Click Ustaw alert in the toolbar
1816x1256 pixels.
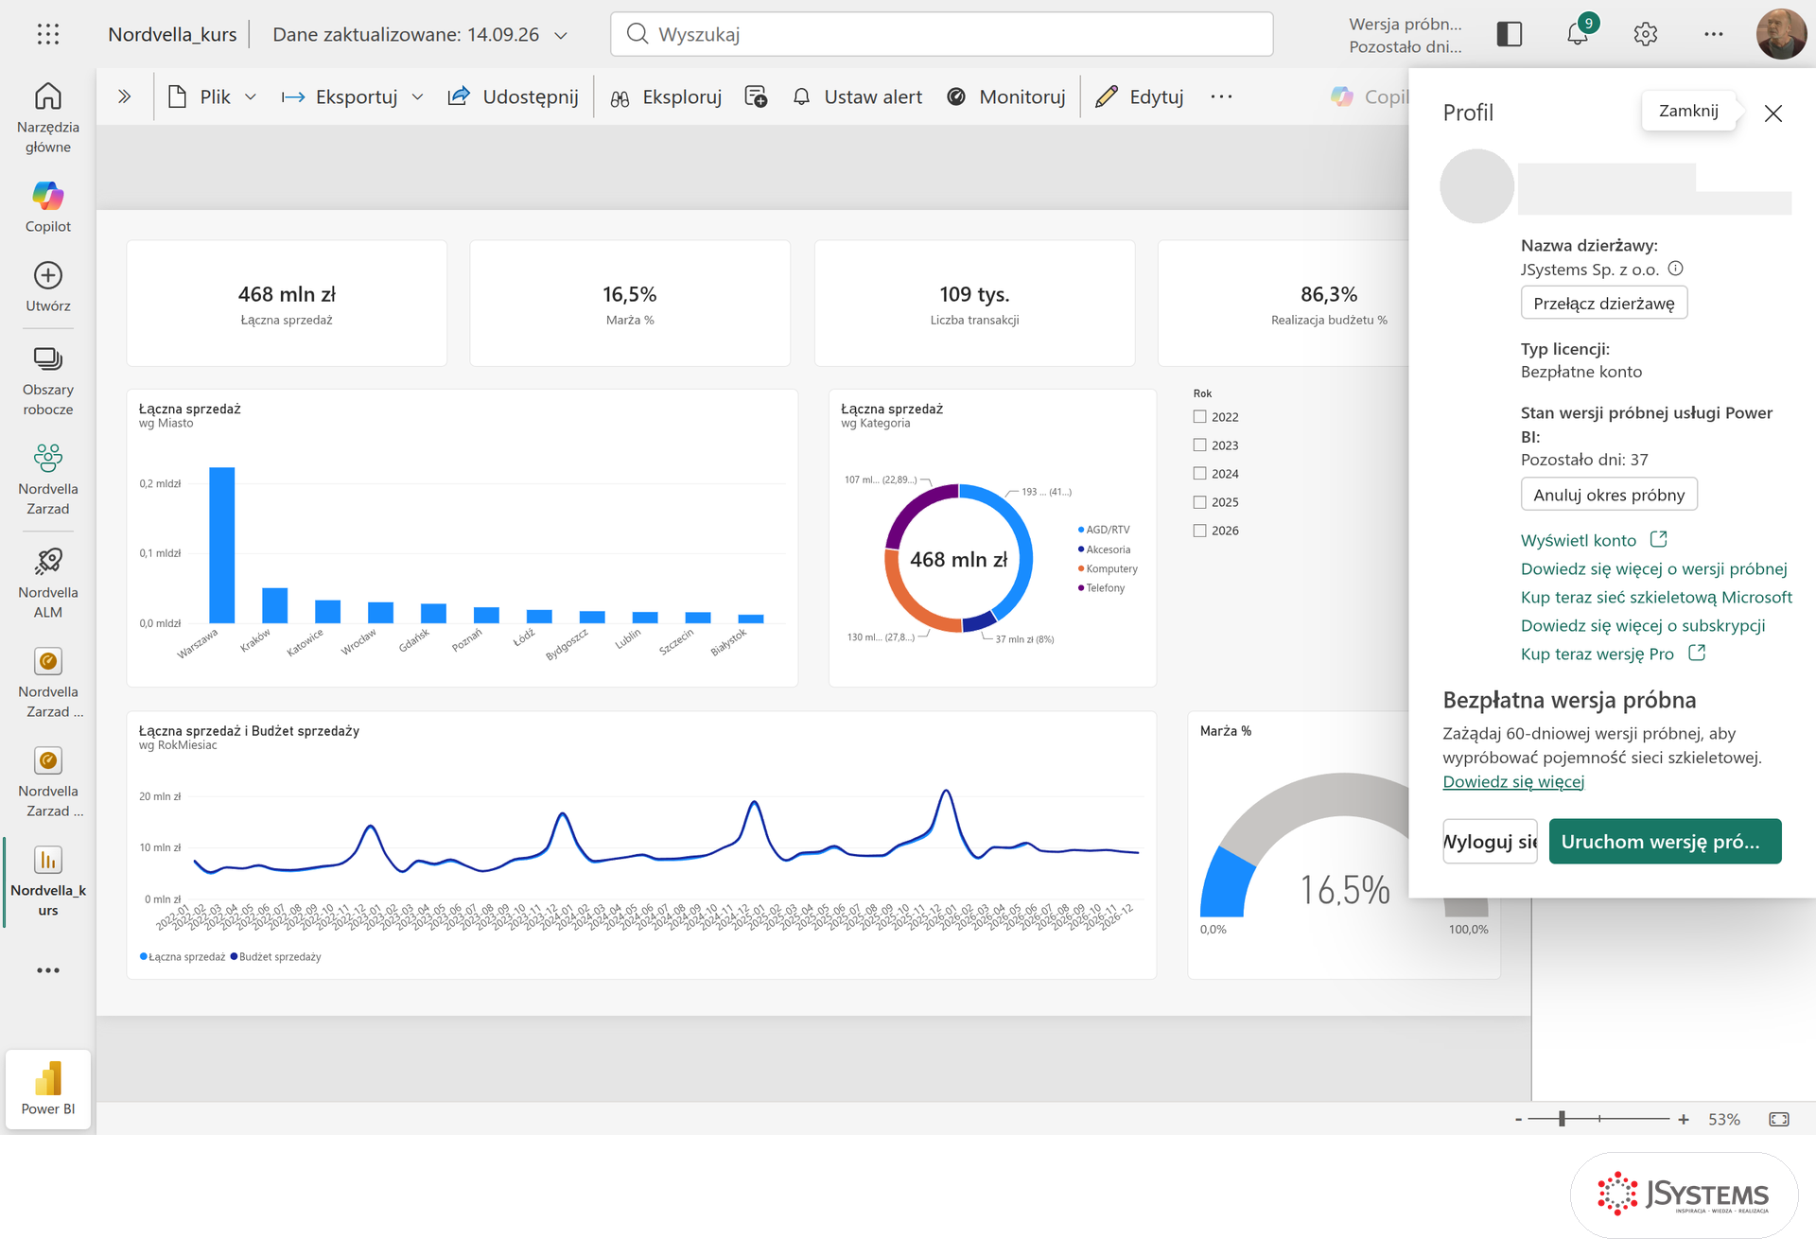[857, 96]
